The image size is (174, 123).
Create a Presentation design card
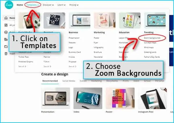tap(56, 98)
